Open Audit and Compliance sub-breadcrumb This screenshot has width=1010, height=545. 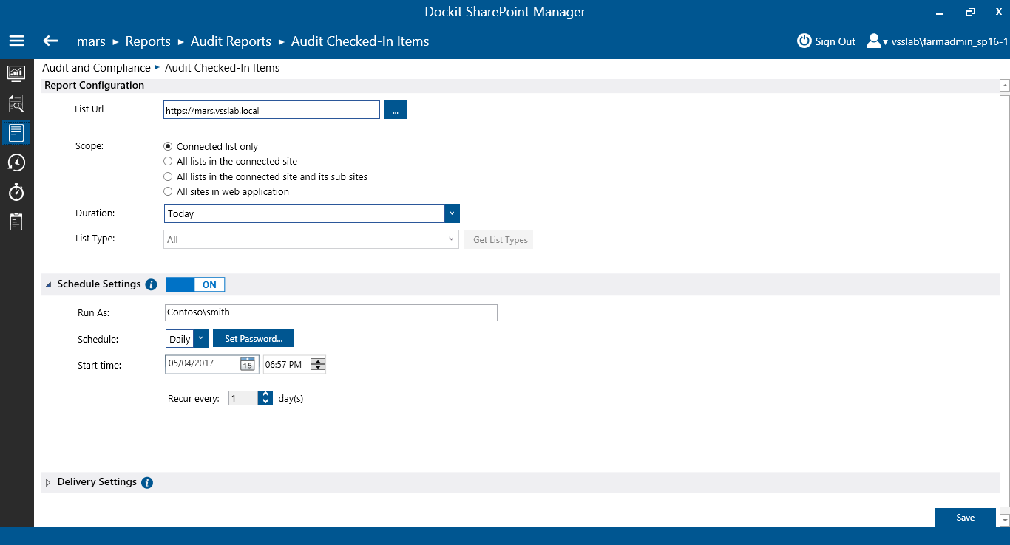96,68
